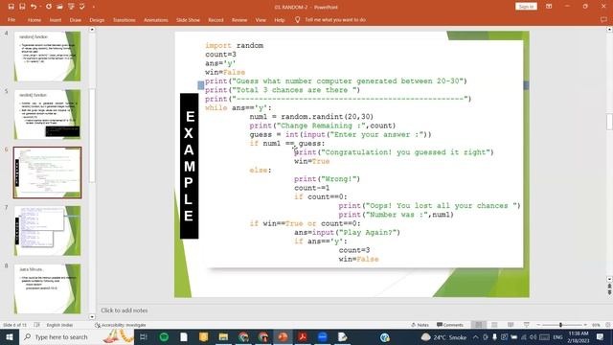Click the spell check icon in status bar
Screen dimensions: 613x345
[36, 325]
